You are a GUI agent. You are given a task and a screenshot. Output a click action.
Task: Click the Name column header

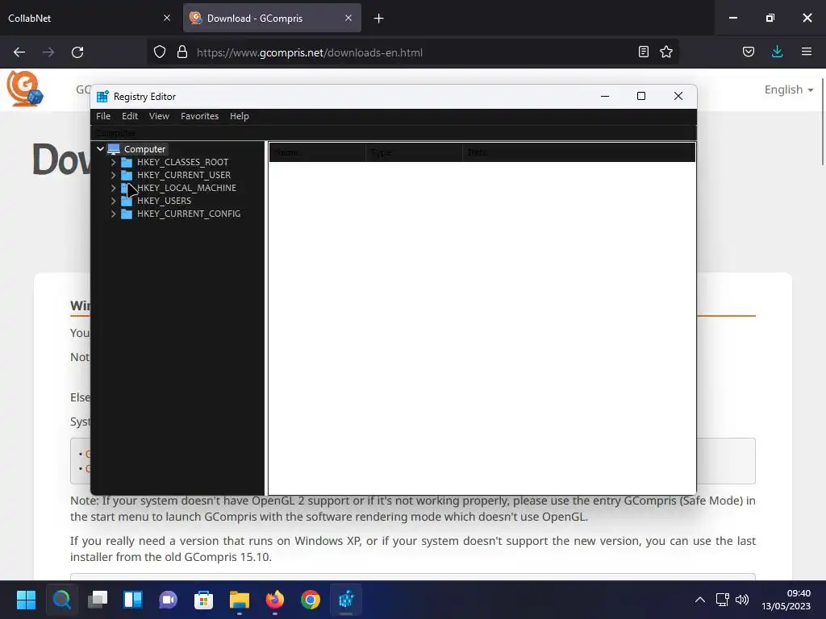tap(318, 152)
